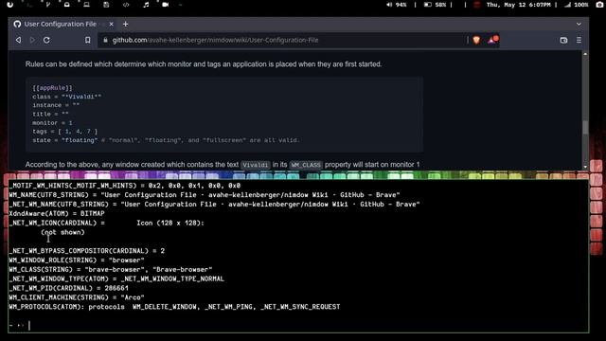Click the lock icon in address bar
Image resolution: width=606 pixels, height=341 pixels.
(105, 40)
